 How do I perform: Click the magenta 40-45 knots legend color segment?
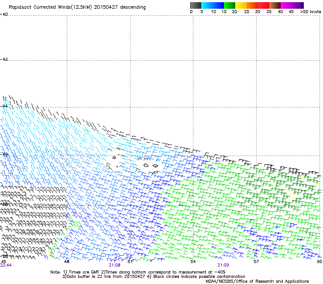(x=286, y=5)
